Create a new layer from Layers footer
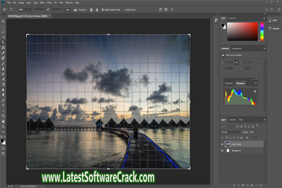 pos(256,185)
